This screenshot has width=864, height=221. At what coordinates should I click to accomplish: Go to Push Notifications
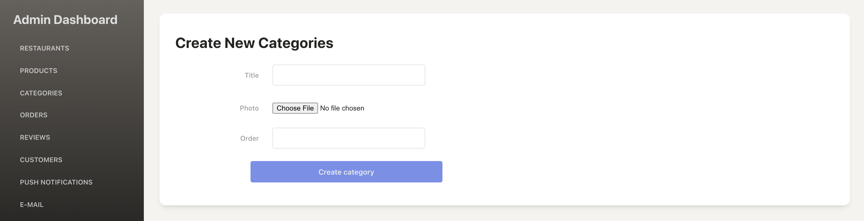[x=56, y=182]
